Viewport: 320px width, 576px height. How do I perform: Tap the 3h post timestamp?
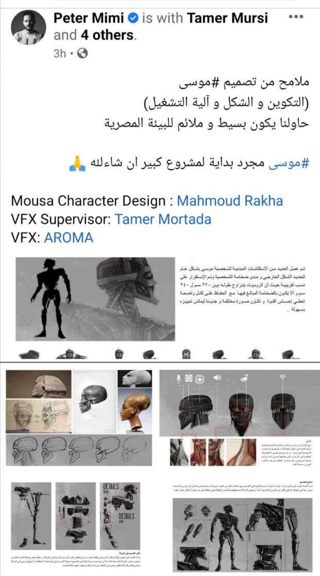click(60, 54)
